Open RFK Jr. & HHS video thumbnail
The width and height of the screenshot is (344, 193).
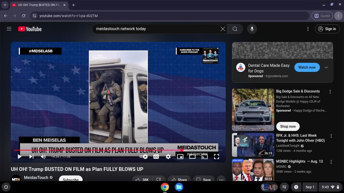(x=253, y=145)
